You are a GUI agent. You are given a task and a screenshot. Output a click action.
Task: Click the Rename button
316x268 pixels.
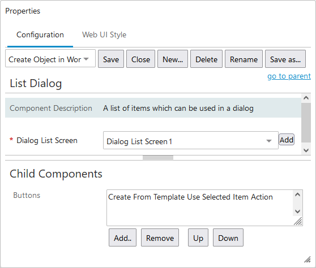coord(244,59)
